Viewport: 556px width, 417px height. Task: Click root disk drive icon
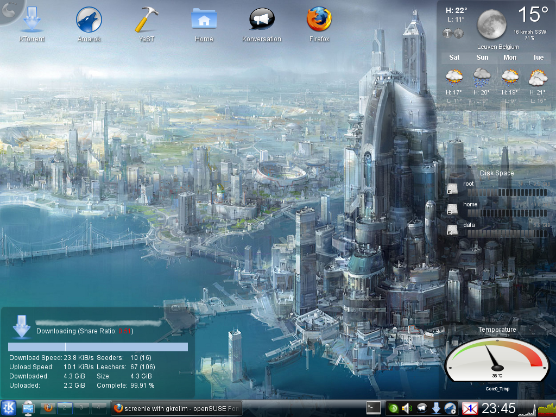click(x=452, y=188)
